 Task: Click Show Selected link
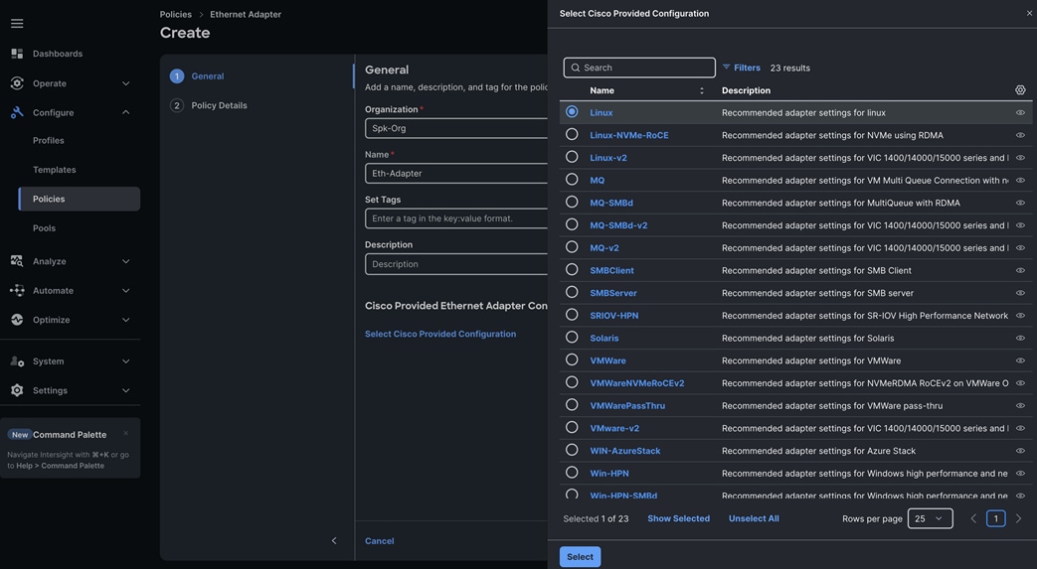pos(678,518)
